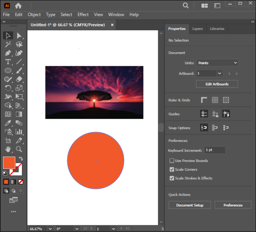Toggle the transparency grid

pyautogui.click(x=226, y=100)
